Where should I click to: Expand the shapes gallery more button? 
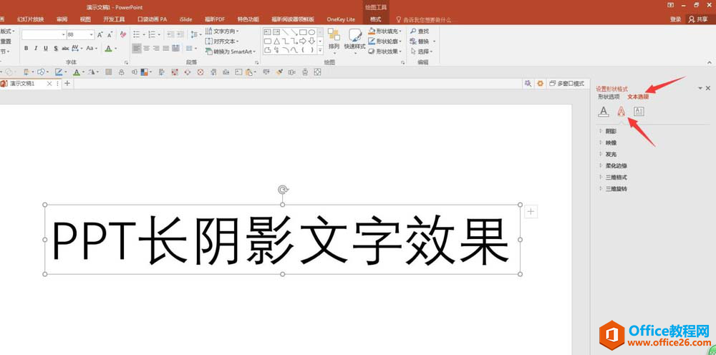click(x=320, y=49)
